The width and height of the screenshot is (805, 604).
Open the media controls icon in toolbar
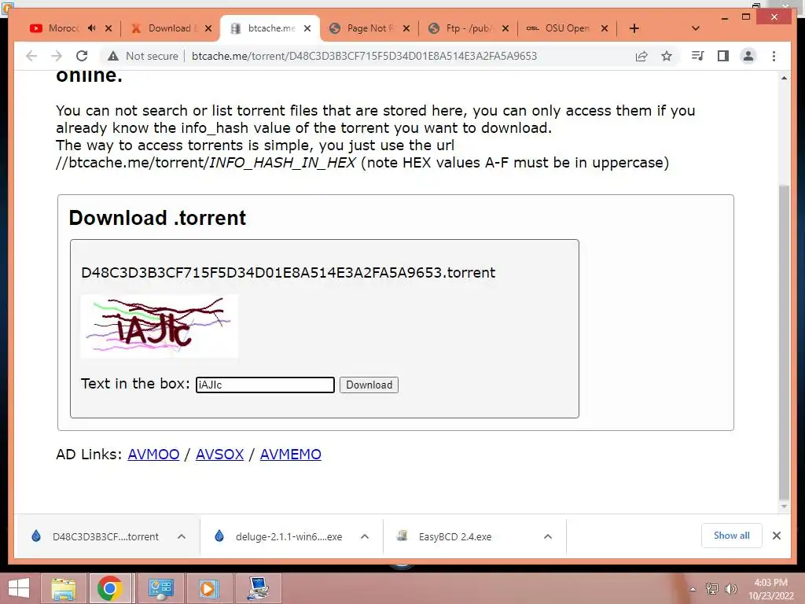point(698,56)
